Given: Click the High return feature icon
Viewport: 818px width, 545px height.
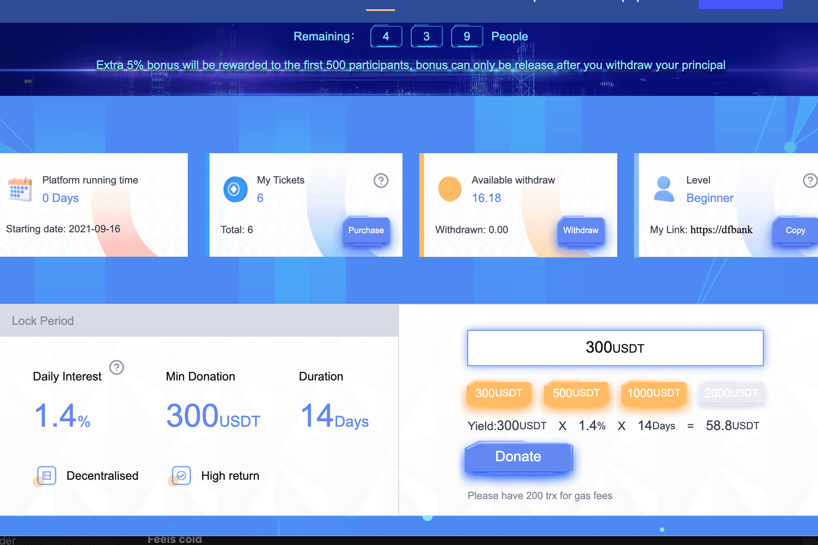Looking at the screenshot, I should click(x=180, y=476).
